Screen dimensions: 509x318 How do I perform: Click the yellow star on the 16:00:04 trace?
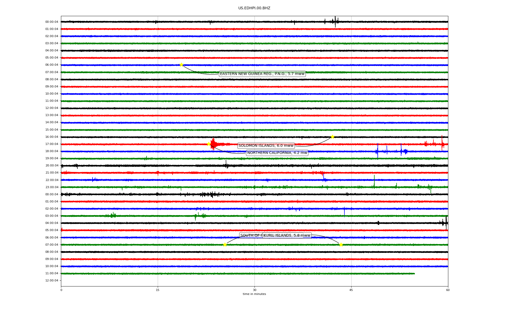tap(332, 137)
